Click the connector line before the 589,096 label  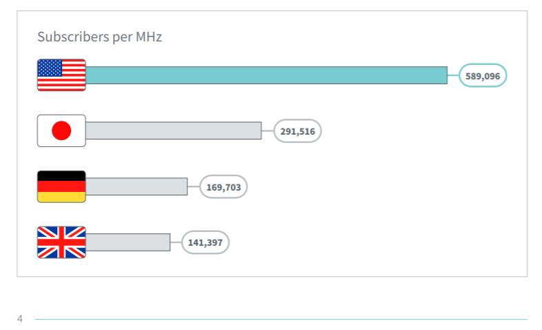click(x=453, y=76)
